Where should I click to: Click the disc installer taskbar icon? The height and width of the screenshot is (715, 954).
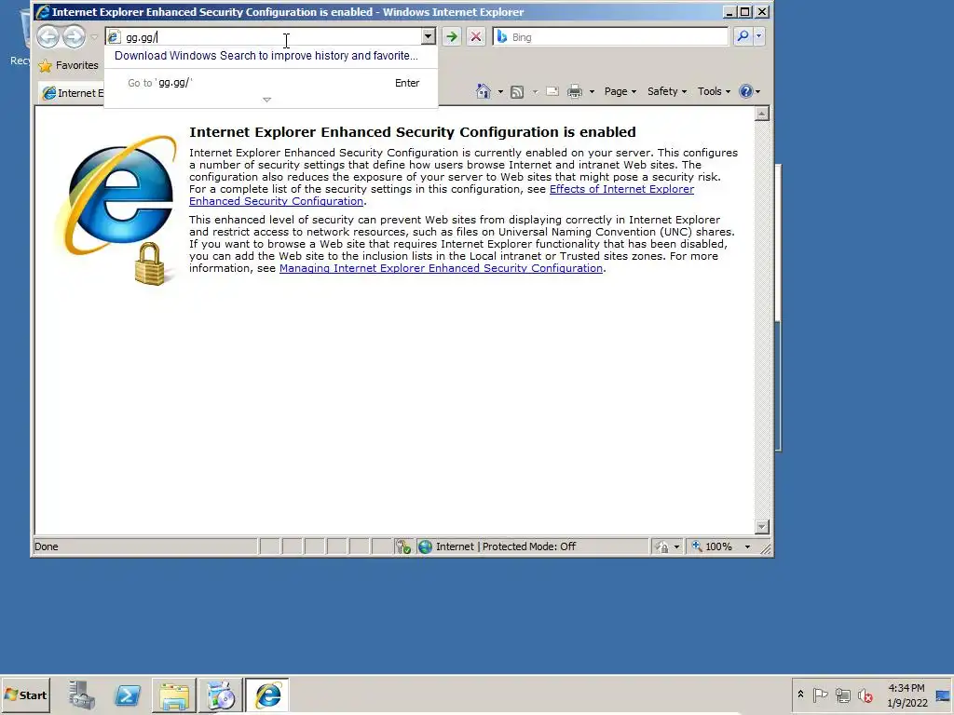(x=221, y=695)
